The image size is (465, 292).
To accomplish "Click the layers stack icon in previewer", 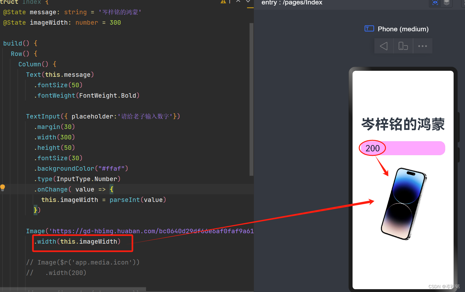I will pos(447,3).
